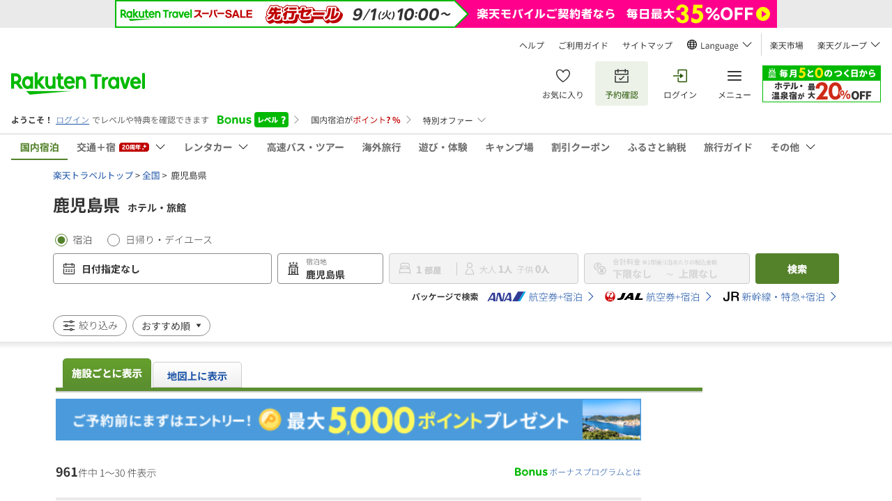Select the 施設ごとに表示 tab
Screen dimensions: 892x501
(107, 374)
